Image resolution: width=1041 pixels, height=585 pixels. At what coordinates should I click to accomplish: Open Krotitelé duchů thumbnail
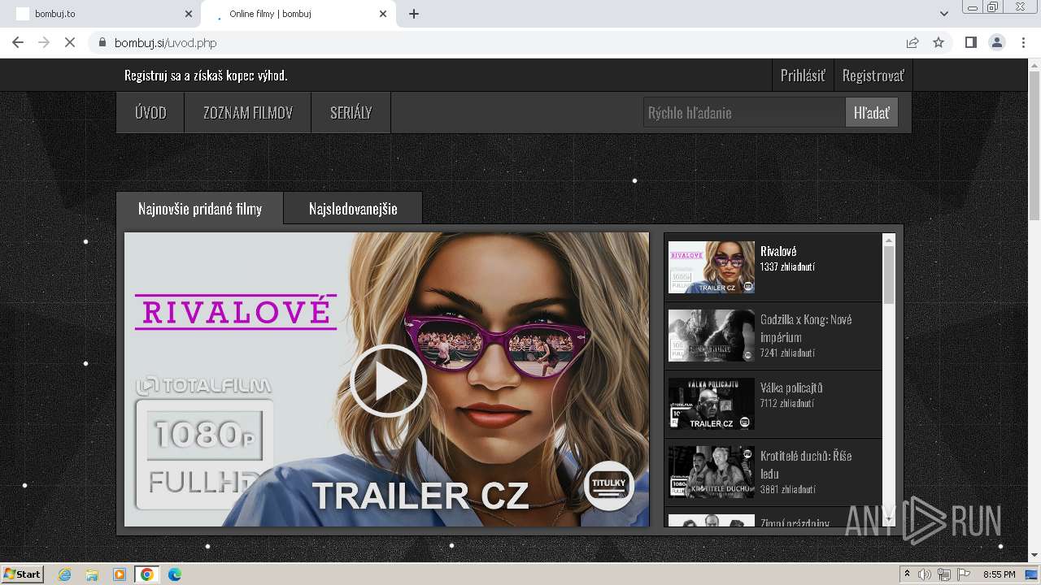pos(712,472)
